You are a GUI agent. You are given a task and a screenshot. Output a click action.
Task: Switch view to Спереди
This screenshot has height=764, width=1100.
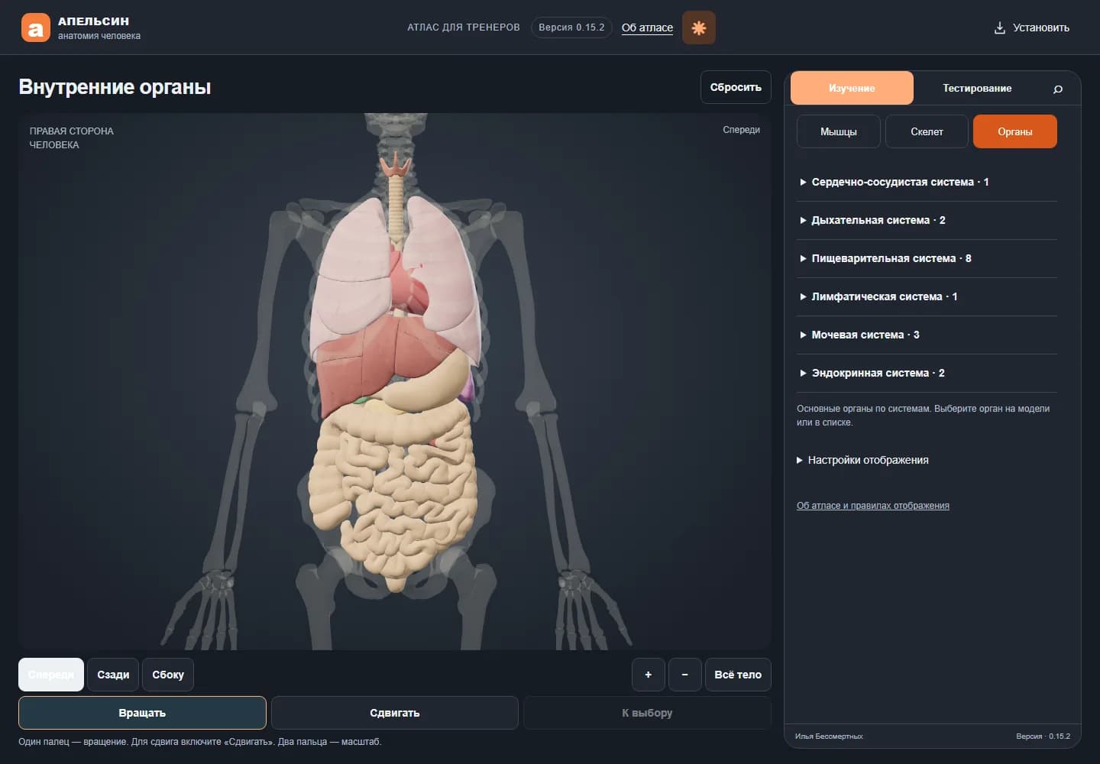(x=51, y=675)
